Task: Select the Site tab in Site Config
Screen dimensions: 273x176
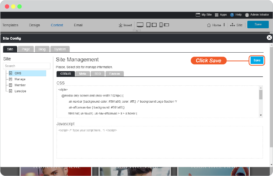Action: (x=10, y=49)
